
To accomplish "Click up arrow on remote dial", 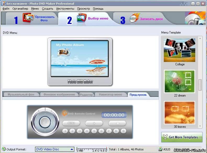I will 45,114.
